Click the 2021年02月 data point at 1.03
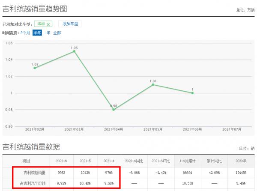Screen dimensions: 257x191 point(35,68)
